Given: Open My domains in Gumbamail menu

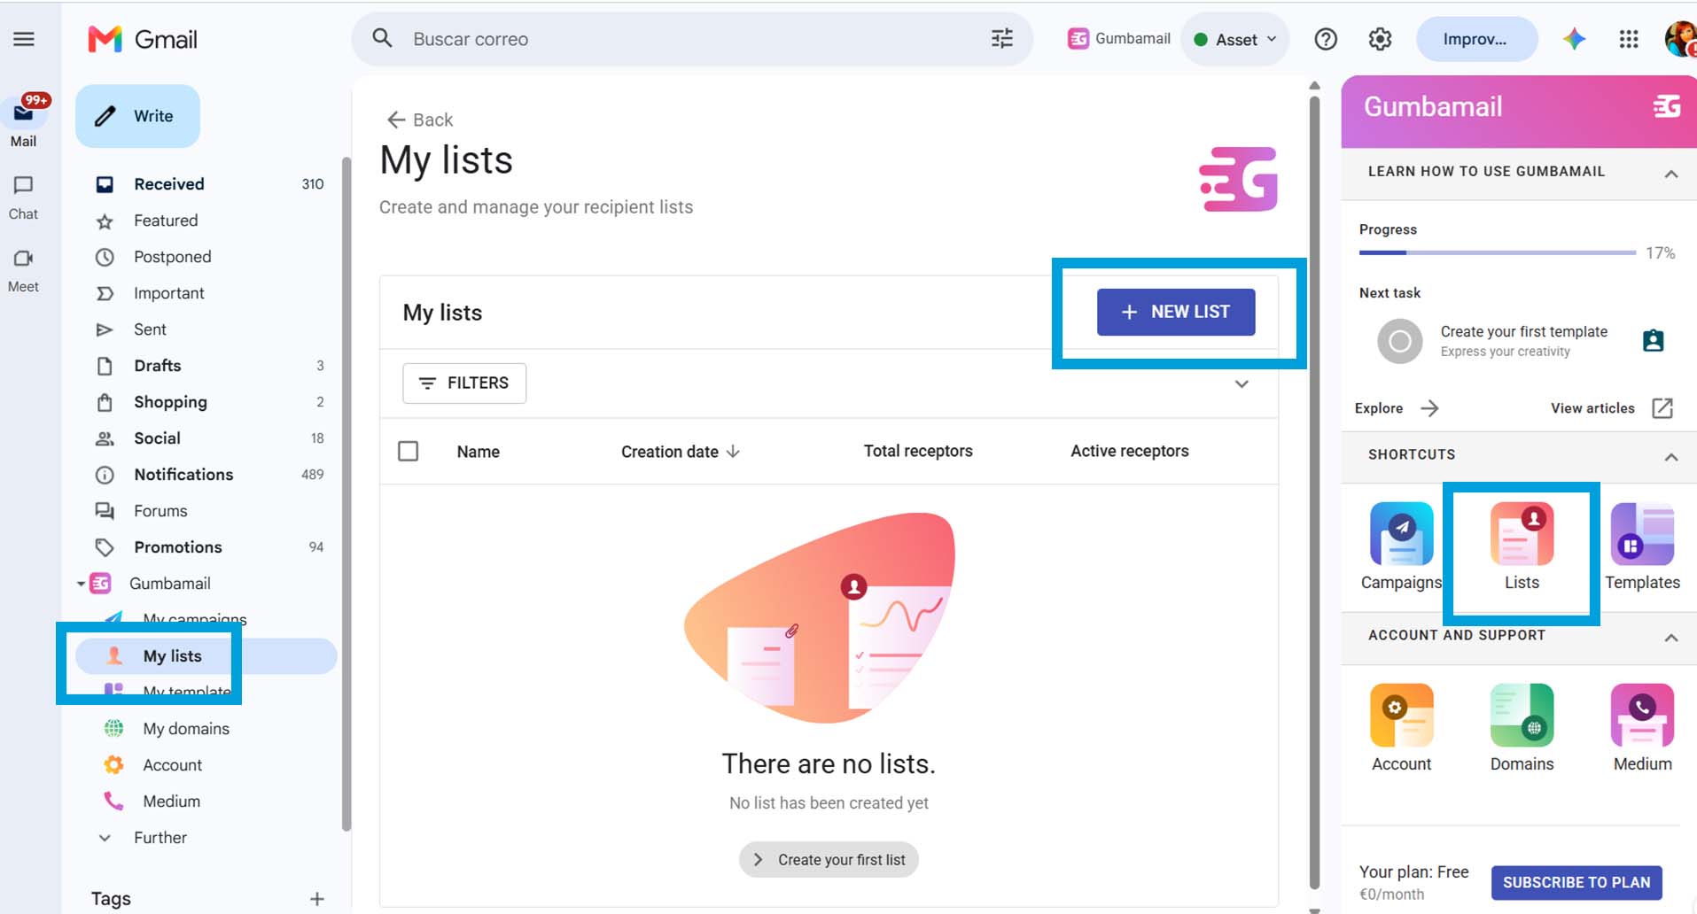Looking at the screenshot, I should point(186,729).
